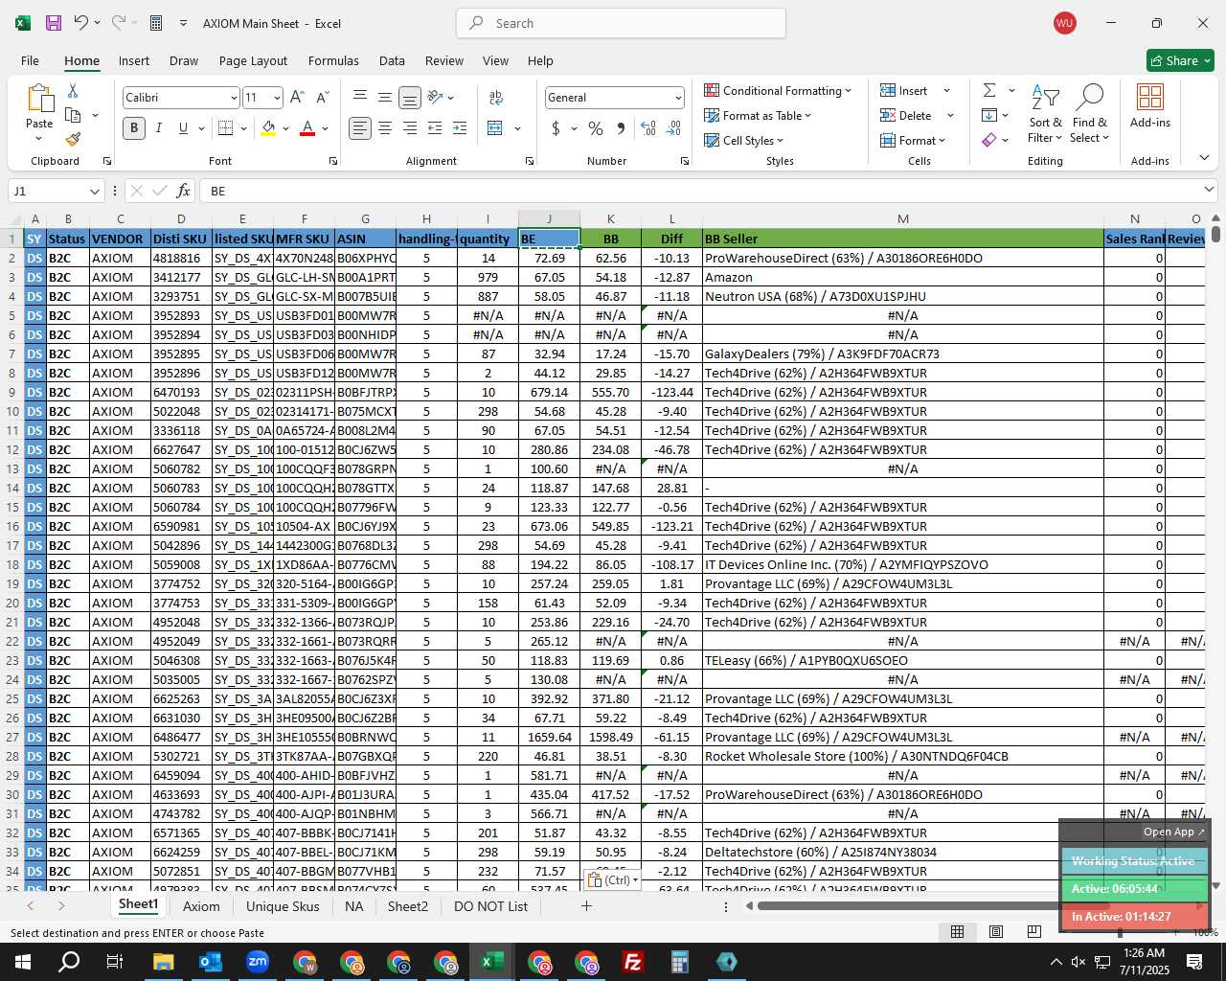Toggle Bottom Align vertical alignment
This screenshot has height=981, width=1226.
click(410, 97)
